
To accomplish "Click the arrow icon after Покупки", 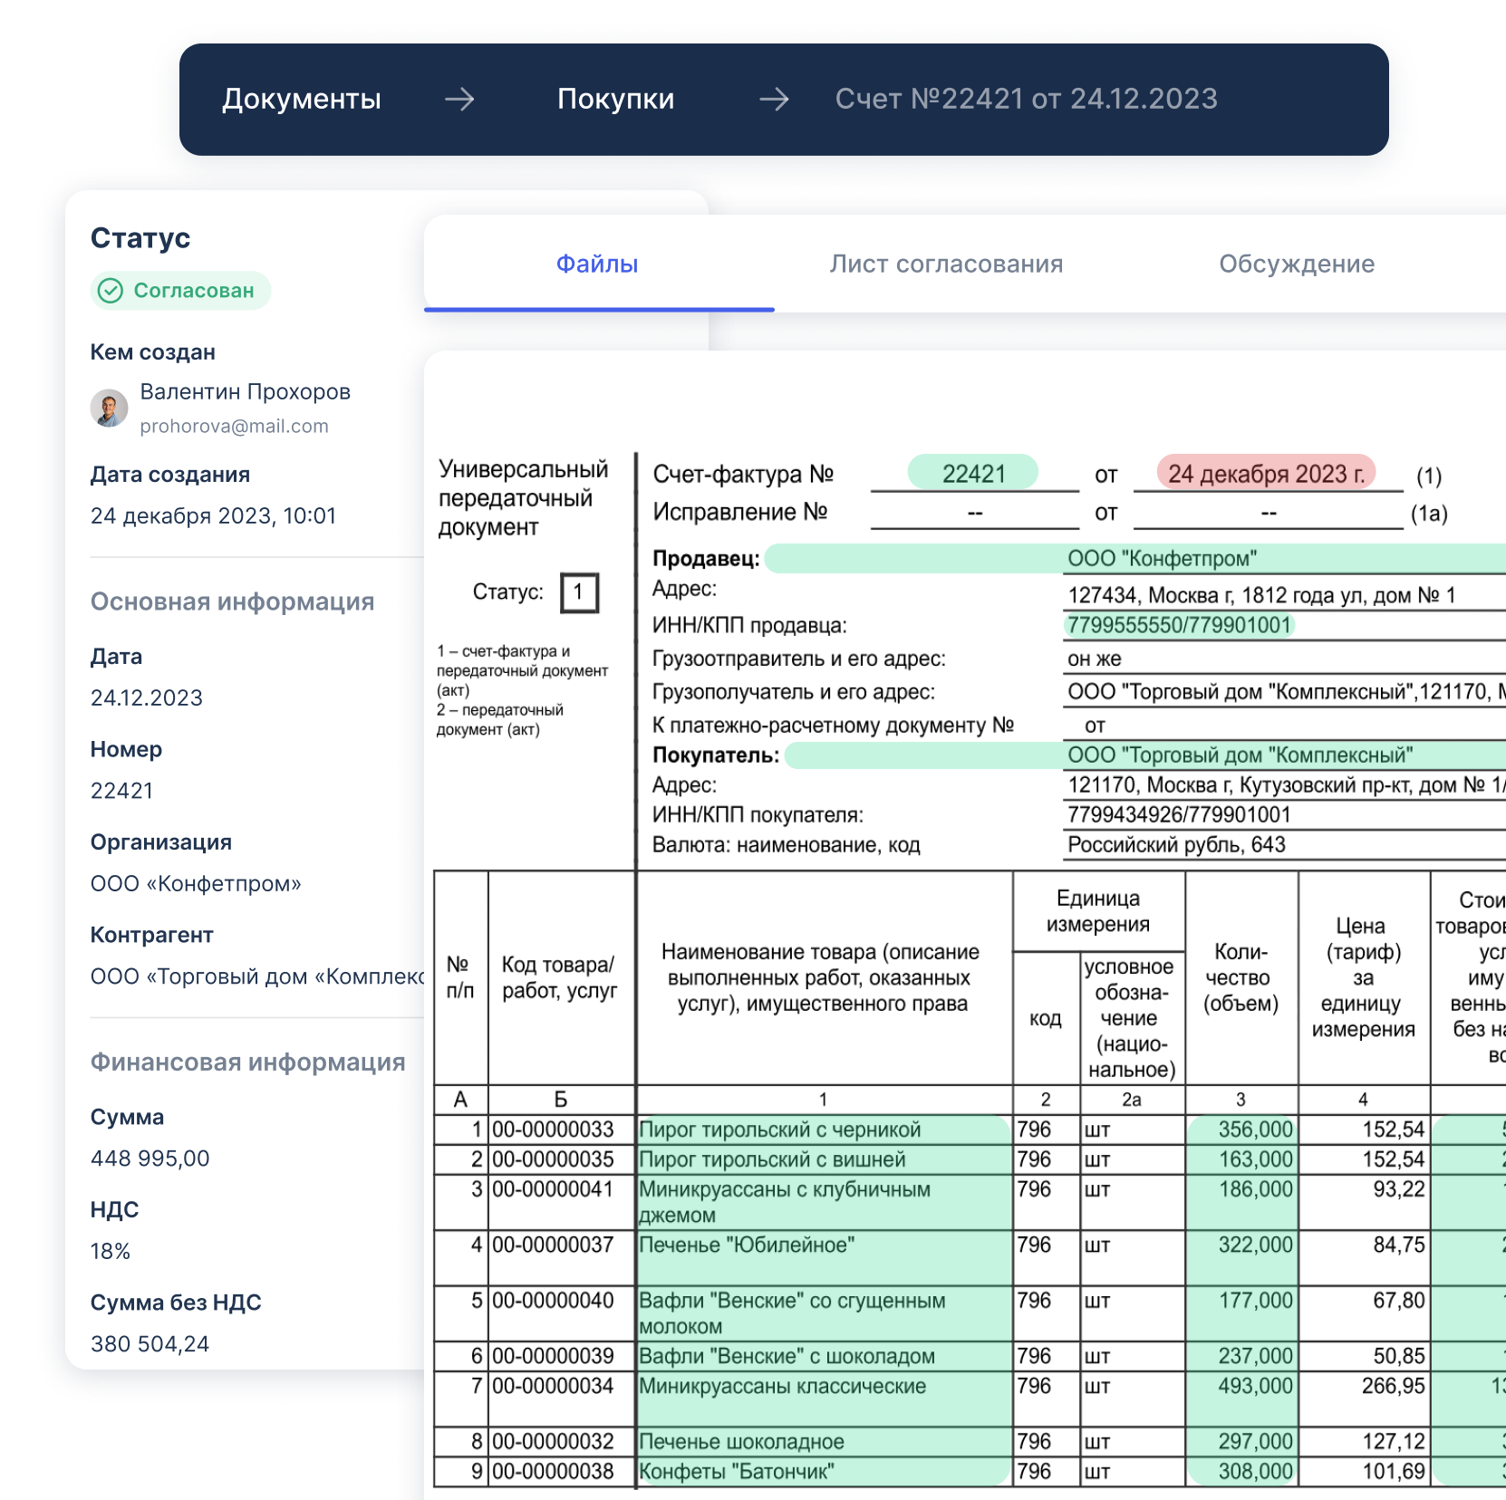I will (774, 99).
